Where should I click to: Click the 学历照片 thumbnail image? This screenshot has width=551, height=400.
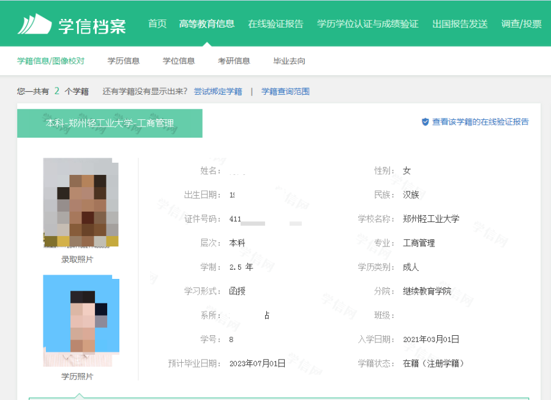tap(81, 320)
